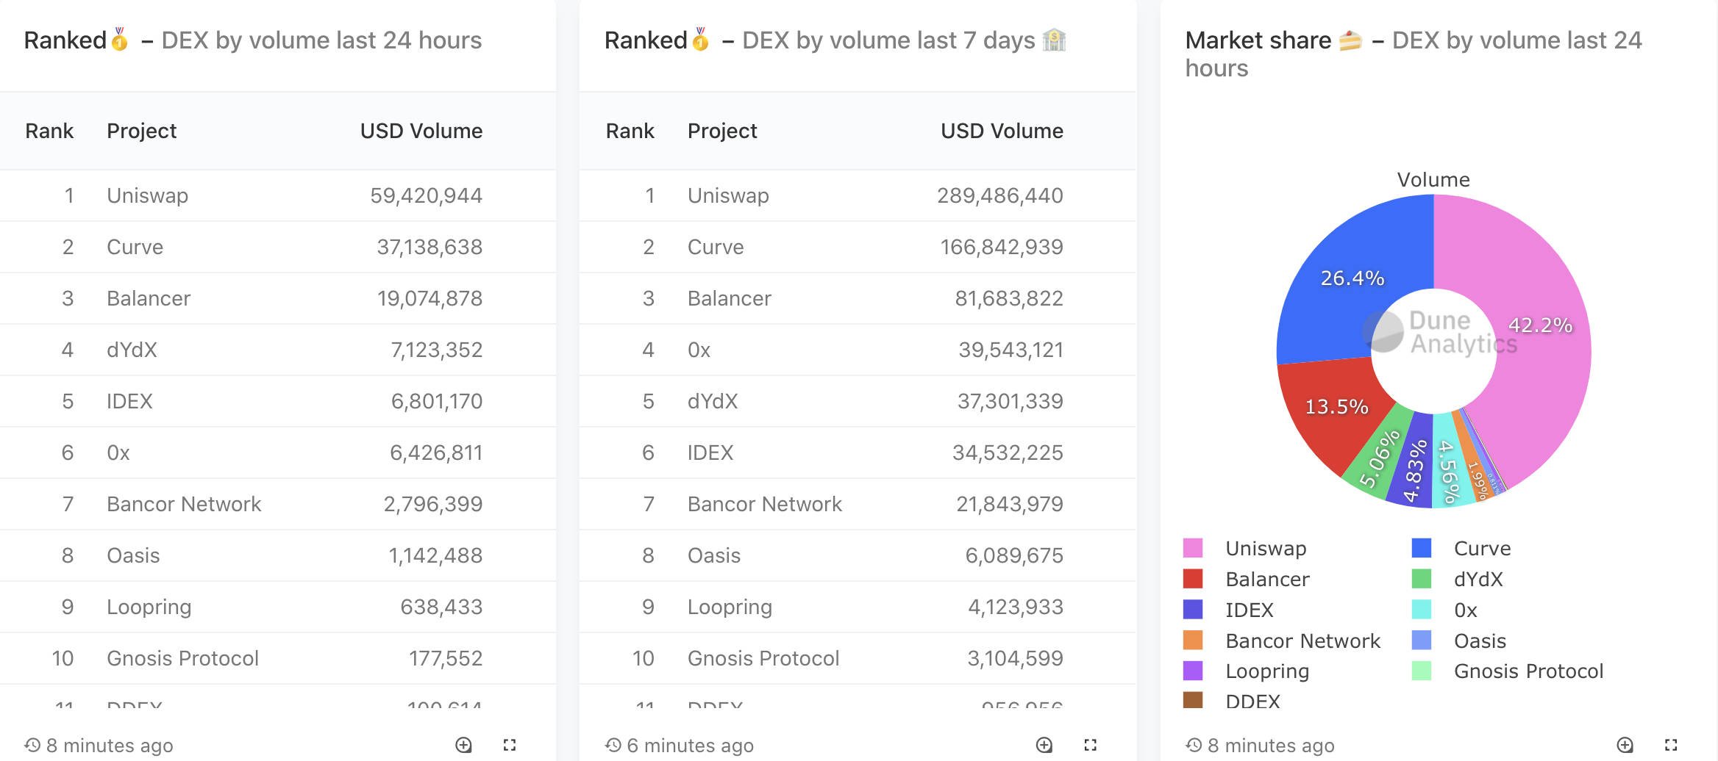The image size is (1718, 761).
Task: Click the circular plus icon in 7 days ranked panel
Action: point(1044,745)
